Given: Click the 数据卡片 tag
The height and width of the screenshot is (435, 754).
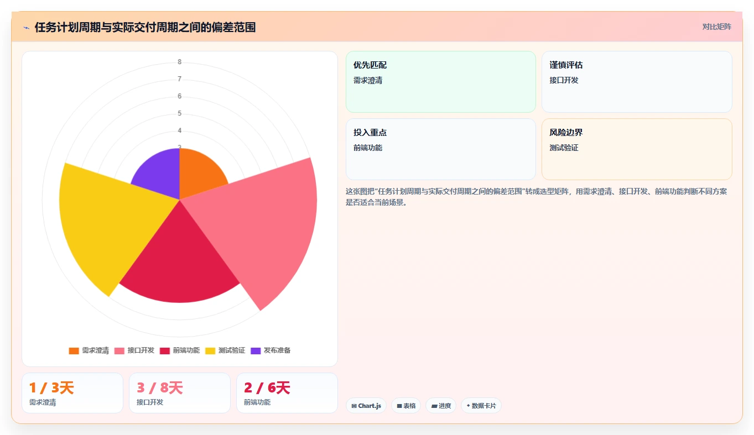Looking at the screenshot, I should [x=481, y=406].
